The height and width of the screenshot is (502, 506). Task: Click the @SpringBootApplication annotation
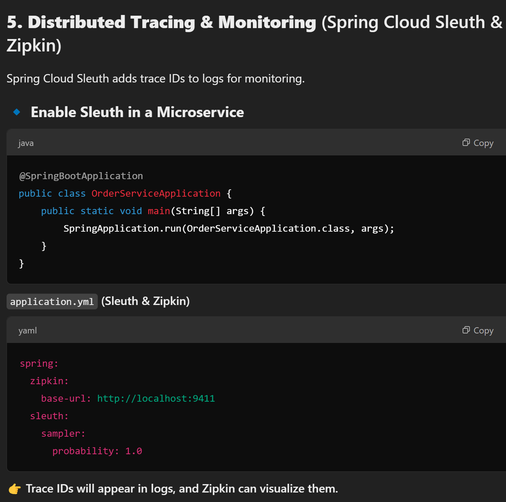click(x=81, y=176)
